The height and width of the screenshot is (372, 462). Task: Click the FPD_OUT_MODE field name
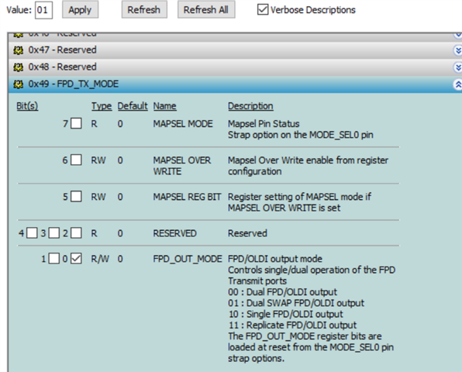point(188,259)
